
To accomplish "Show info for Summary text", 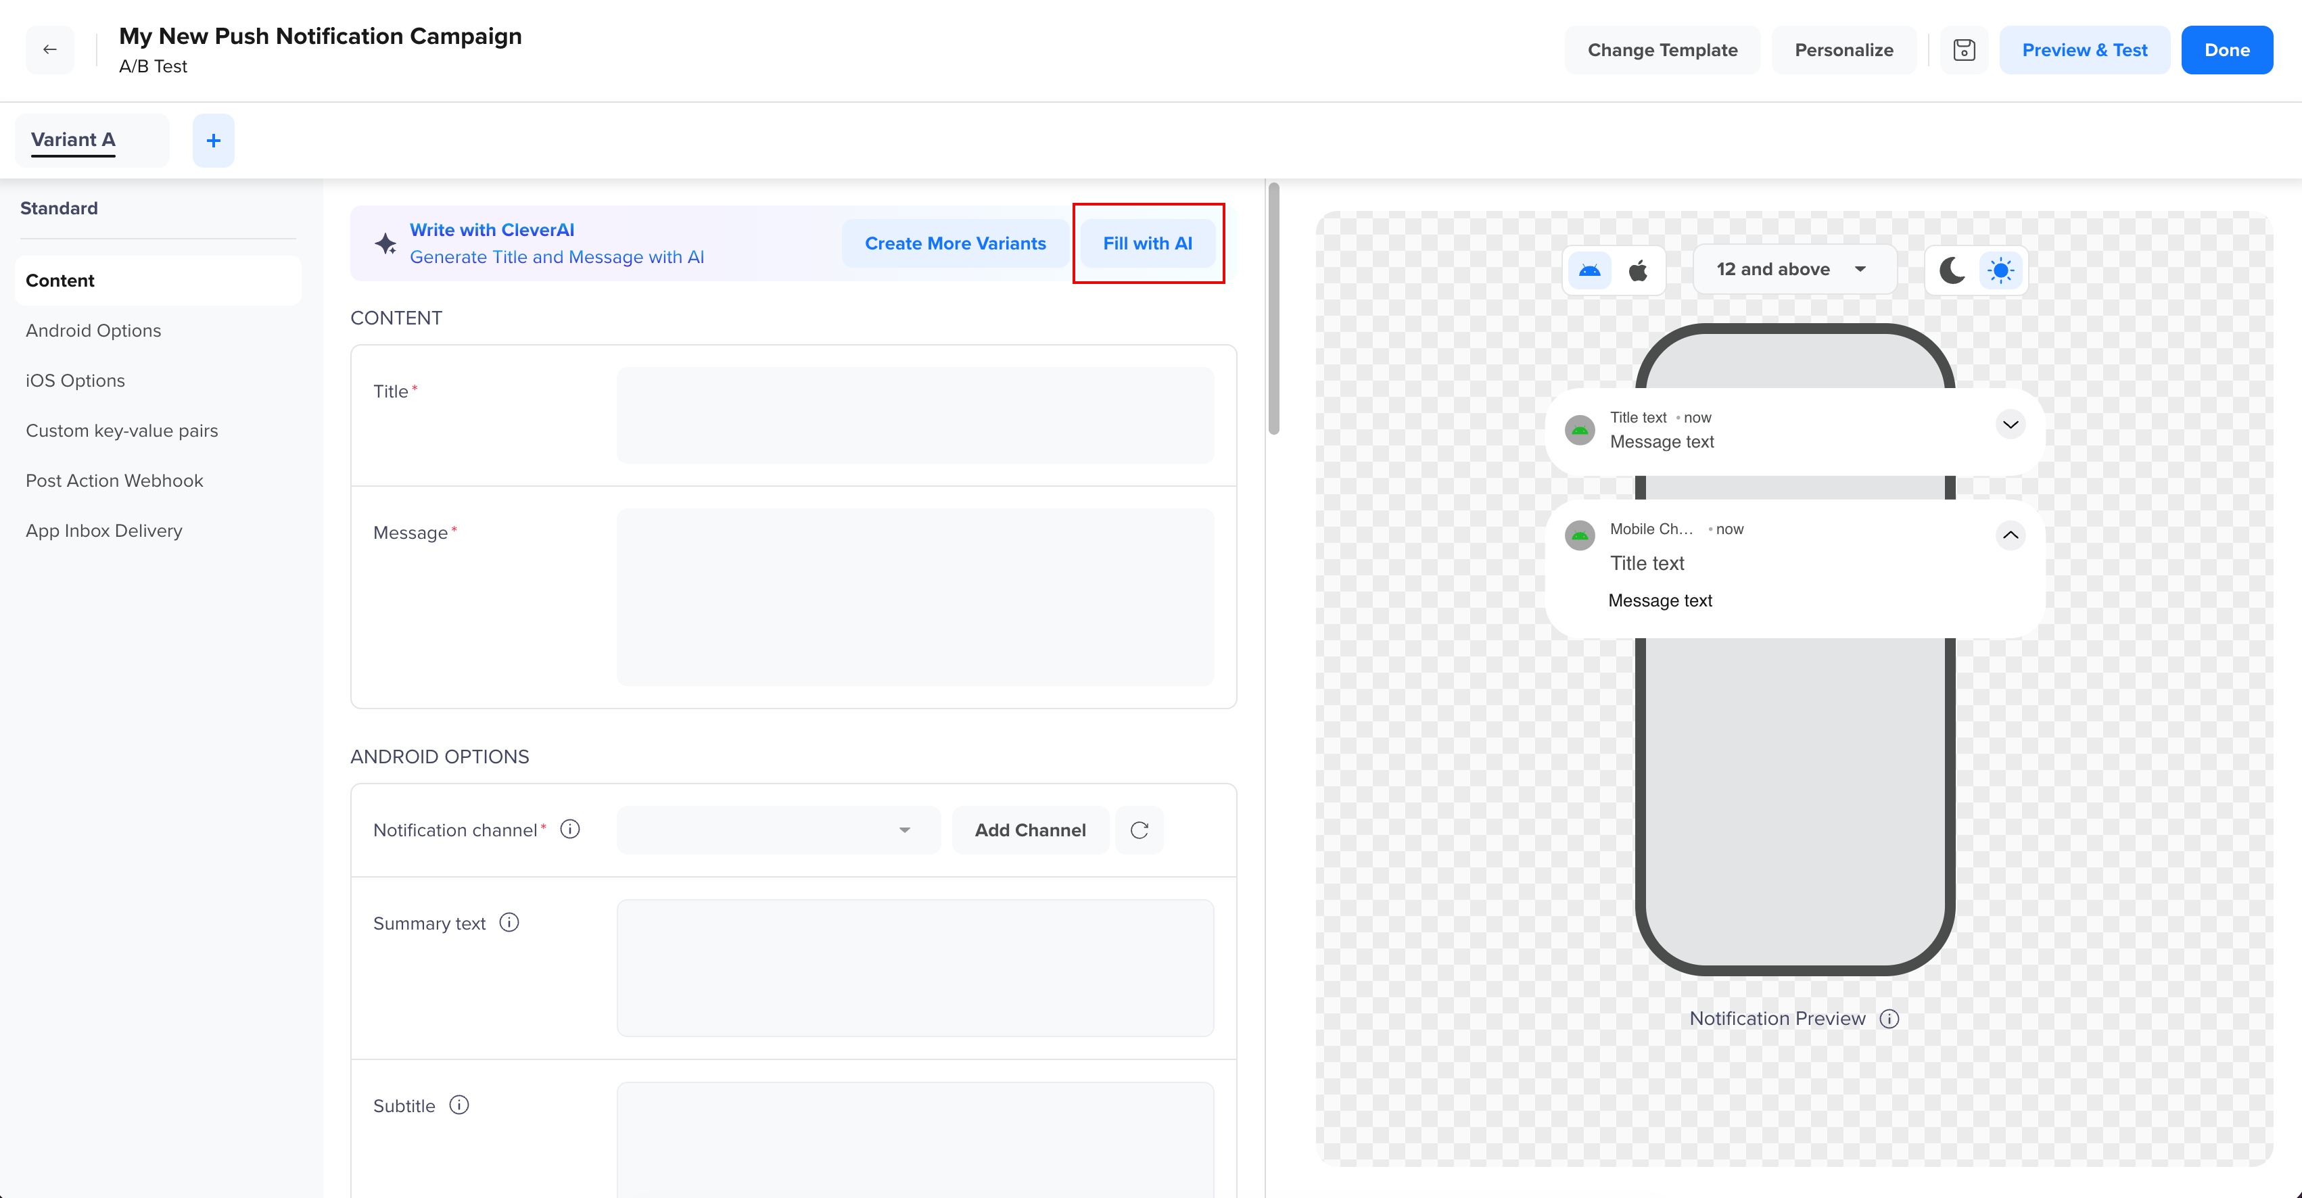I will pyautogui.click(x=509, y=922).
